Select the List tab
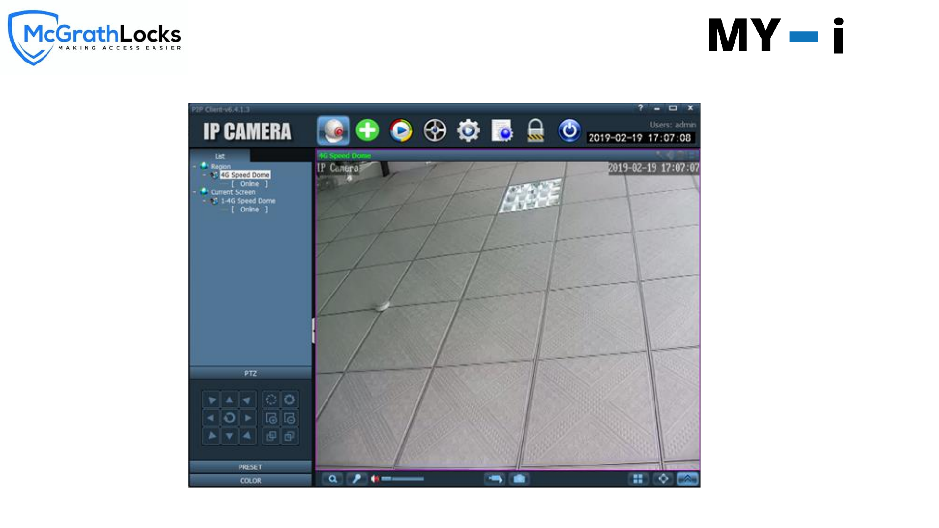This screenshot has width=939, height=528. tap(220, 156)
